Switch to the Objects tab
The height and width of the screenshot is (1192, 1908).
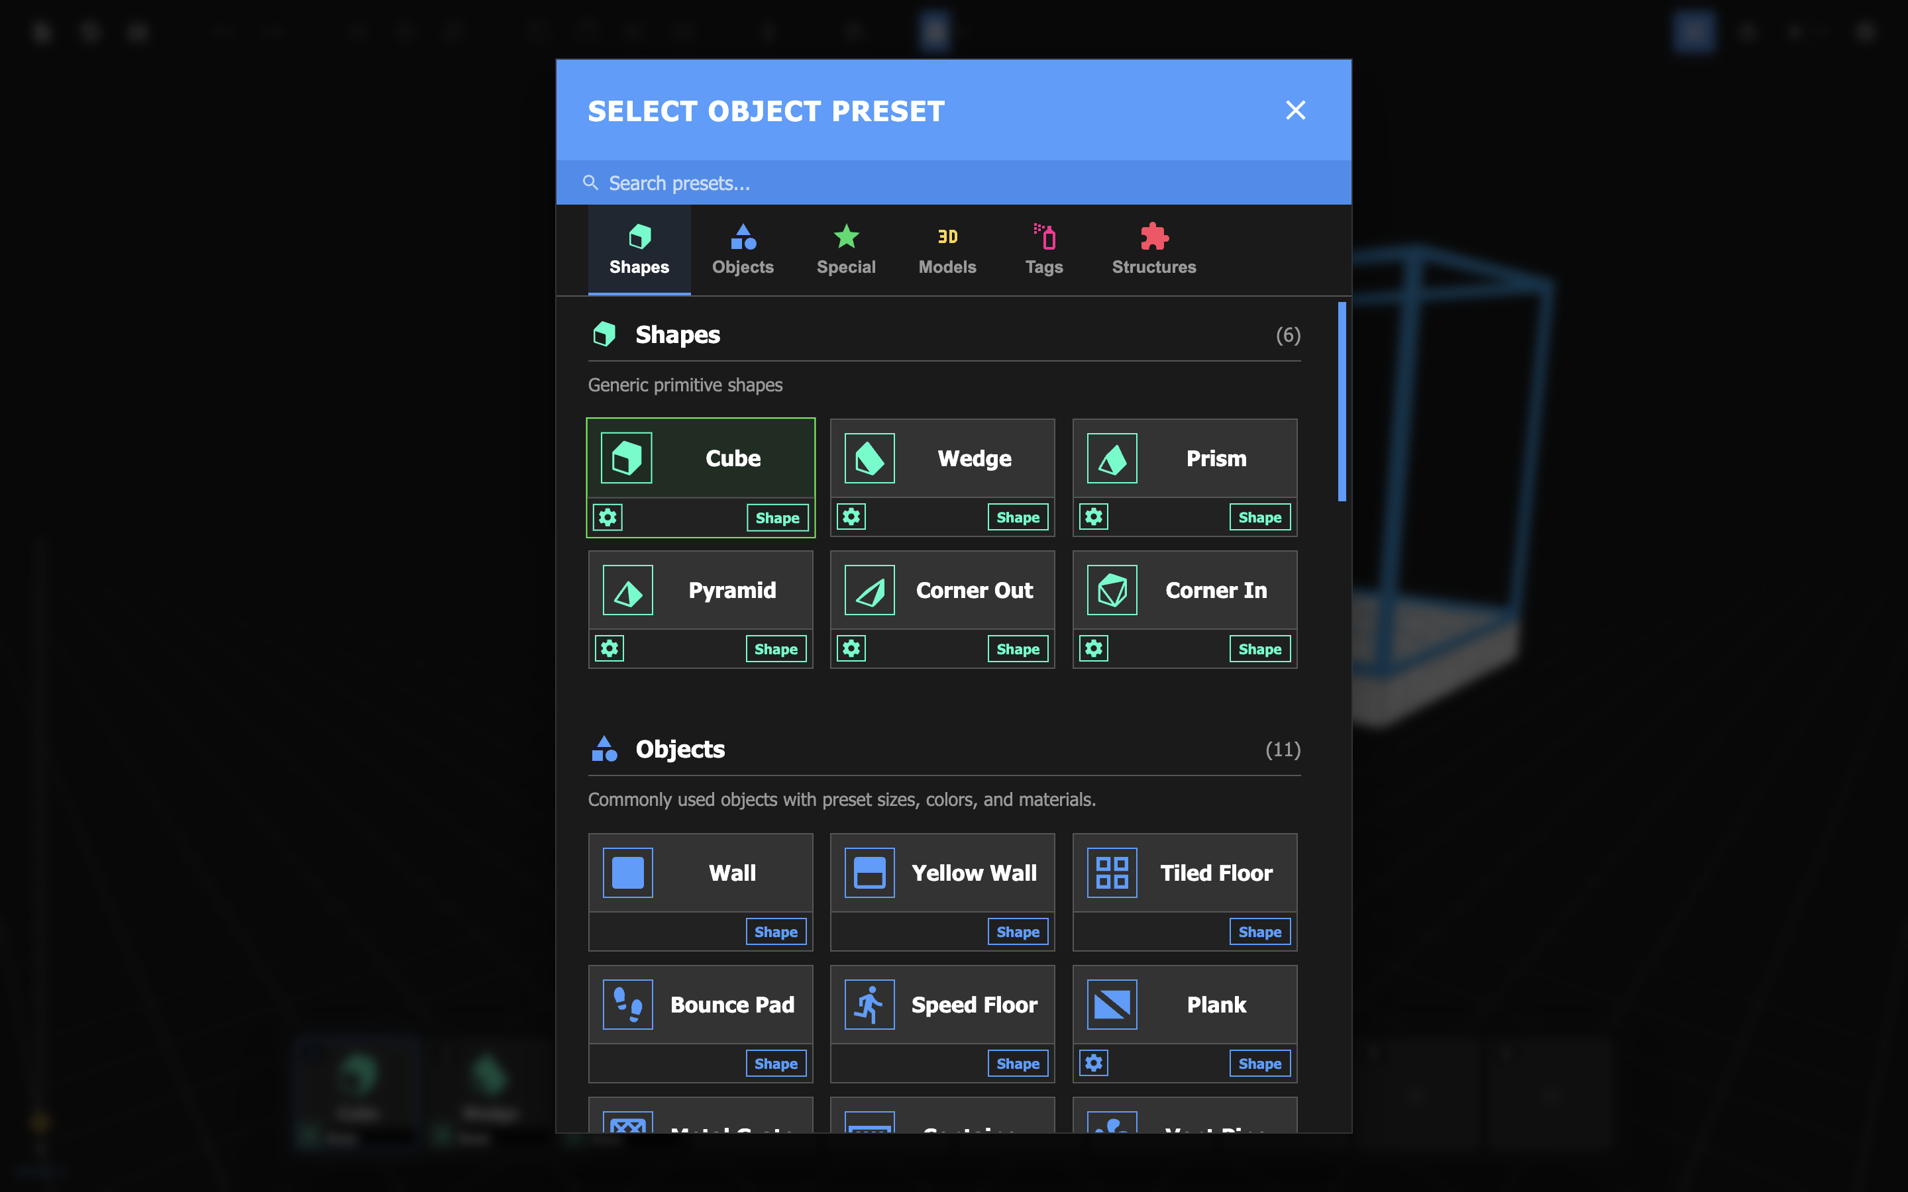(743, 250)
